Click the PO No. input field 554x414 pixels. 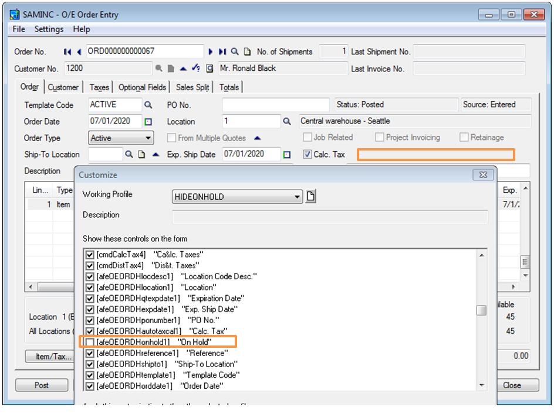[x=276, y=105]
